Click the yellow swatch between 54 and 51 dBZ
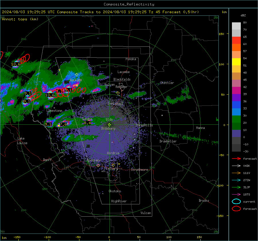The width and height of the screenshot is (258, 241). tap(236, 62)
